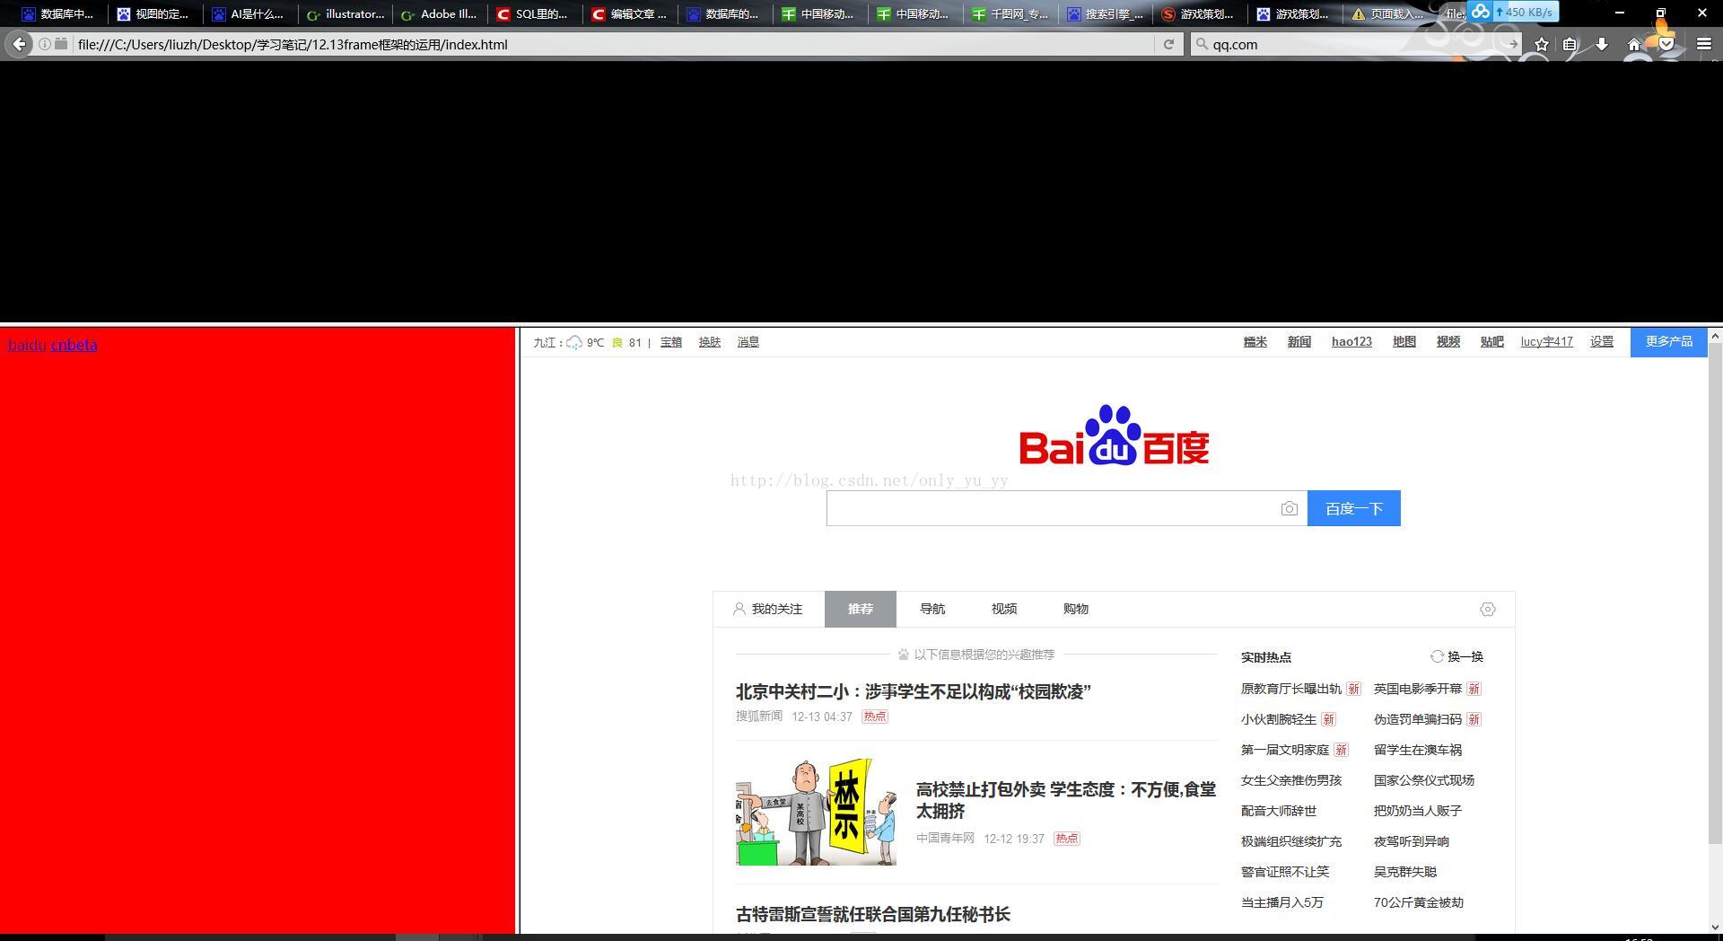Screen dimensions: 1723x941
Task: Click the Baidu logo
Action: [x=1114, y=435]
